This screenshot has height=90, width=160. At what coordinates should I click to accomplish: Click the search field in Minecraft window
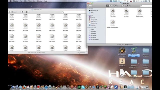(146, 6)
